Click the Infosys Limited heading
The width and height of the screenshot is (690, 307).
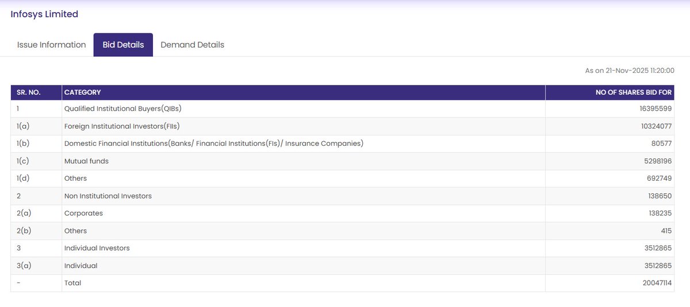(44, 14)
